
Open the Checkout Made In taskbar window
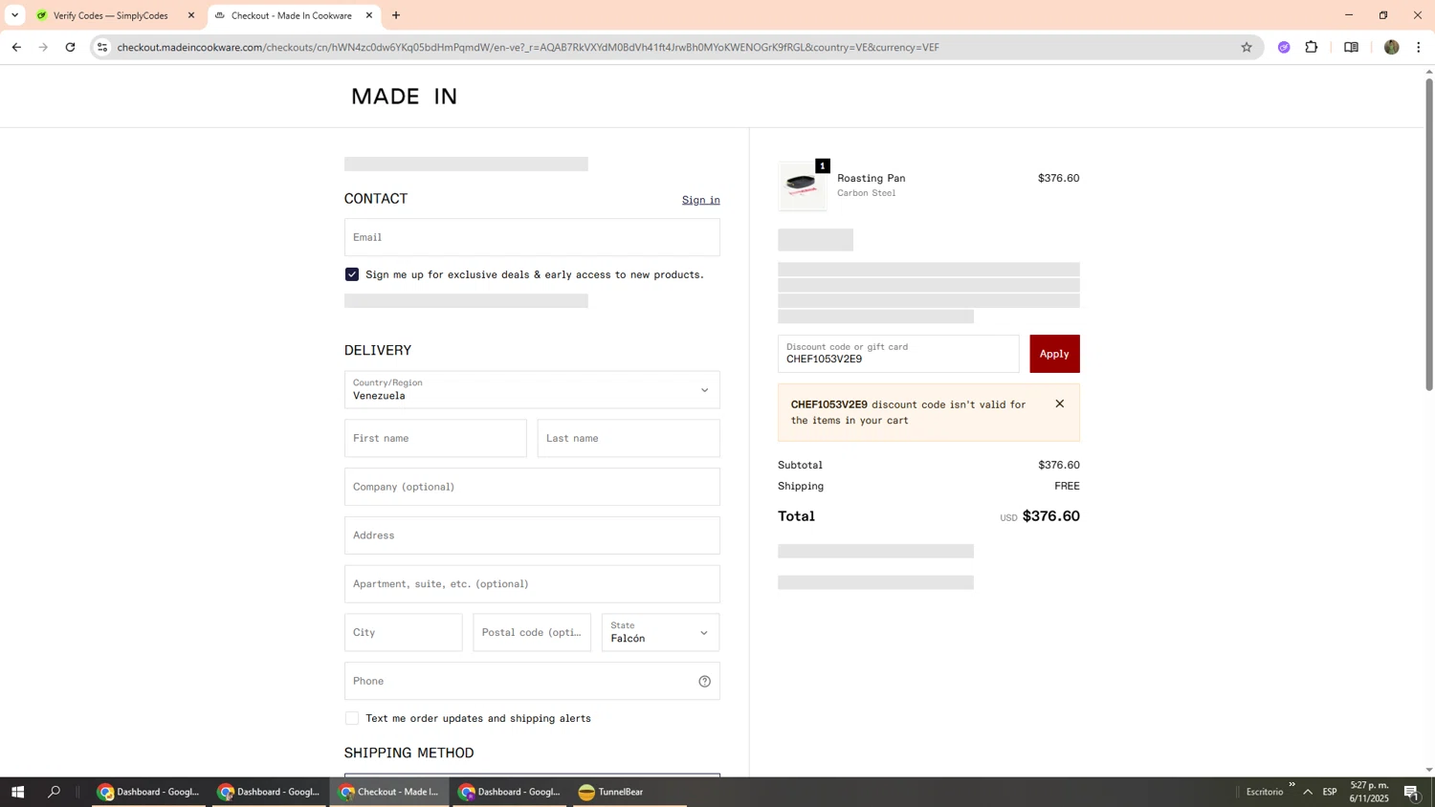(x=389, y=792)
